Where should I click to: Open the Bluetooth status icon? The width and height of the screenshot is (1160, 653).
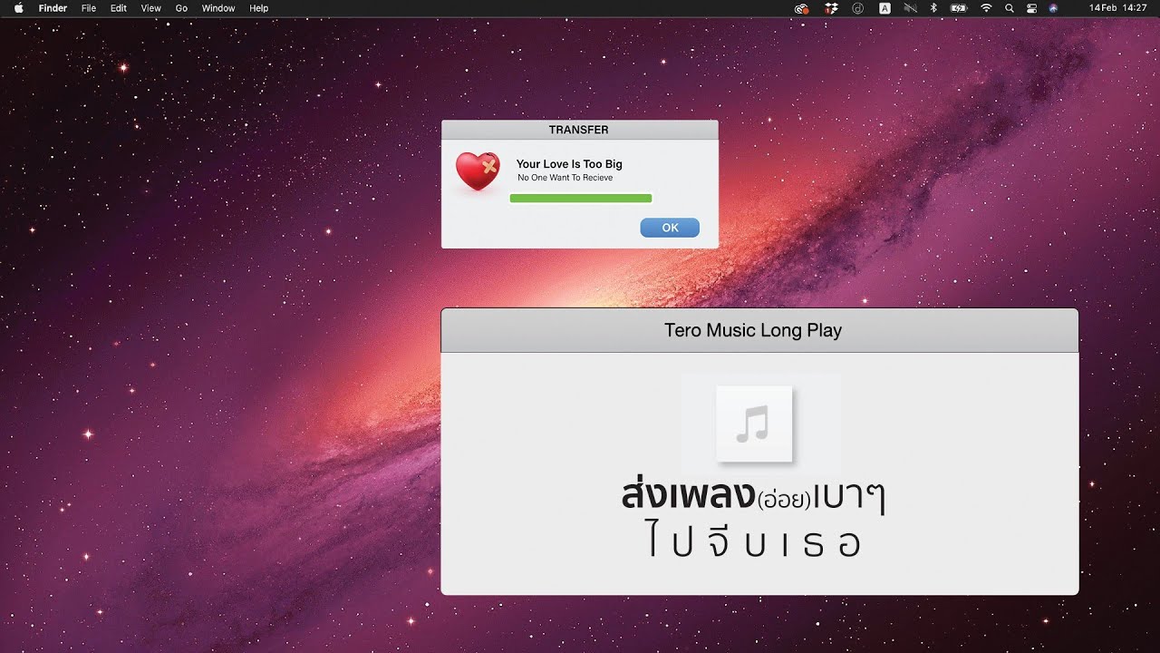[933, 8]
